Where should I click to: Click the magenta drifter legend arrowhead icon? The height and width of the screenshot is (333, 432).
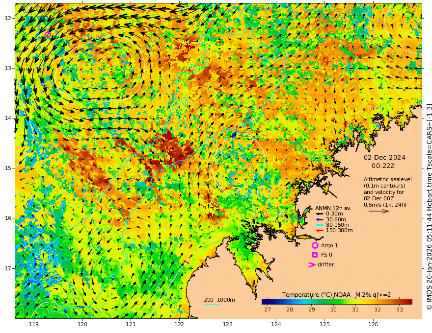click(x=312, y=264)
